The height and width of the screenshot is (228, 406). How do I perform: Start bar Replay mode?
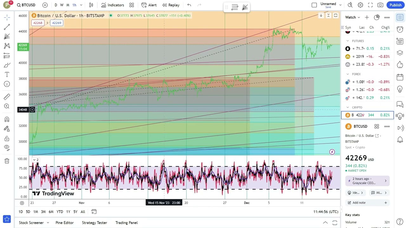[171, 5]
